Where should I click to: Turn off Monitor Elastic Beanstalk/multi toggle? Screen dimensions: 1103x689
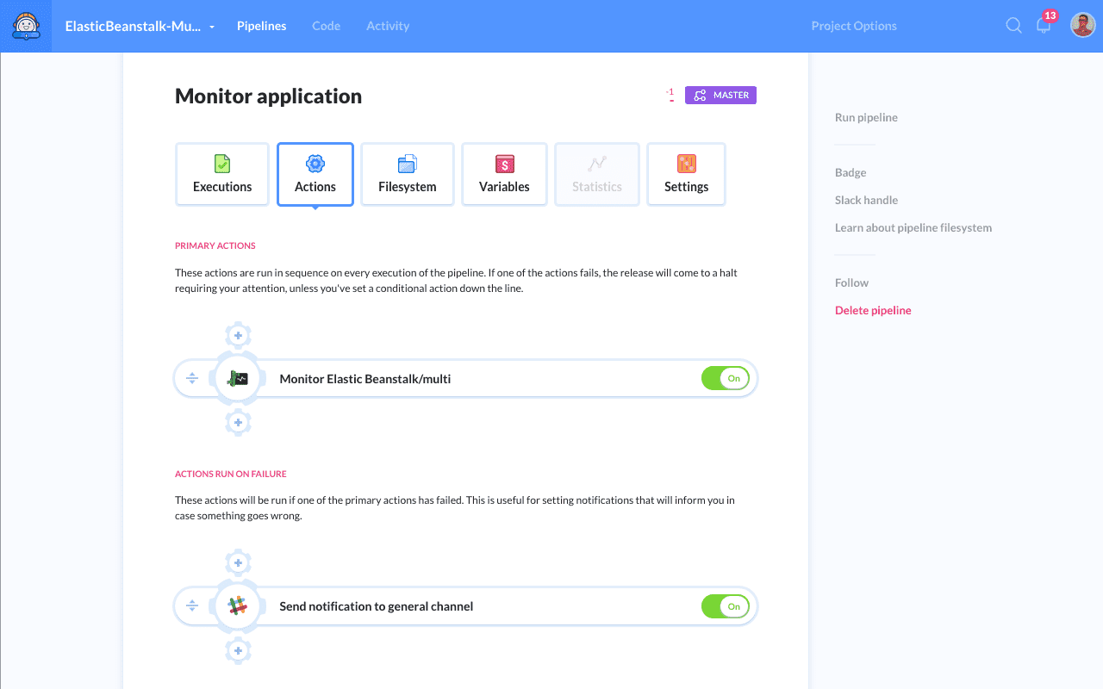(x=726, y=378)
